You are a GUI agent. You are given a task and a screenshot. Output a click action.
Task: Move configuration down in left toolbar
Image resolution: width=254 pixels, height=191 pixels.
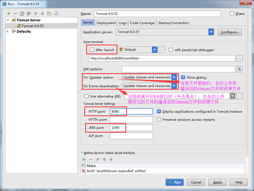point(42,14)
